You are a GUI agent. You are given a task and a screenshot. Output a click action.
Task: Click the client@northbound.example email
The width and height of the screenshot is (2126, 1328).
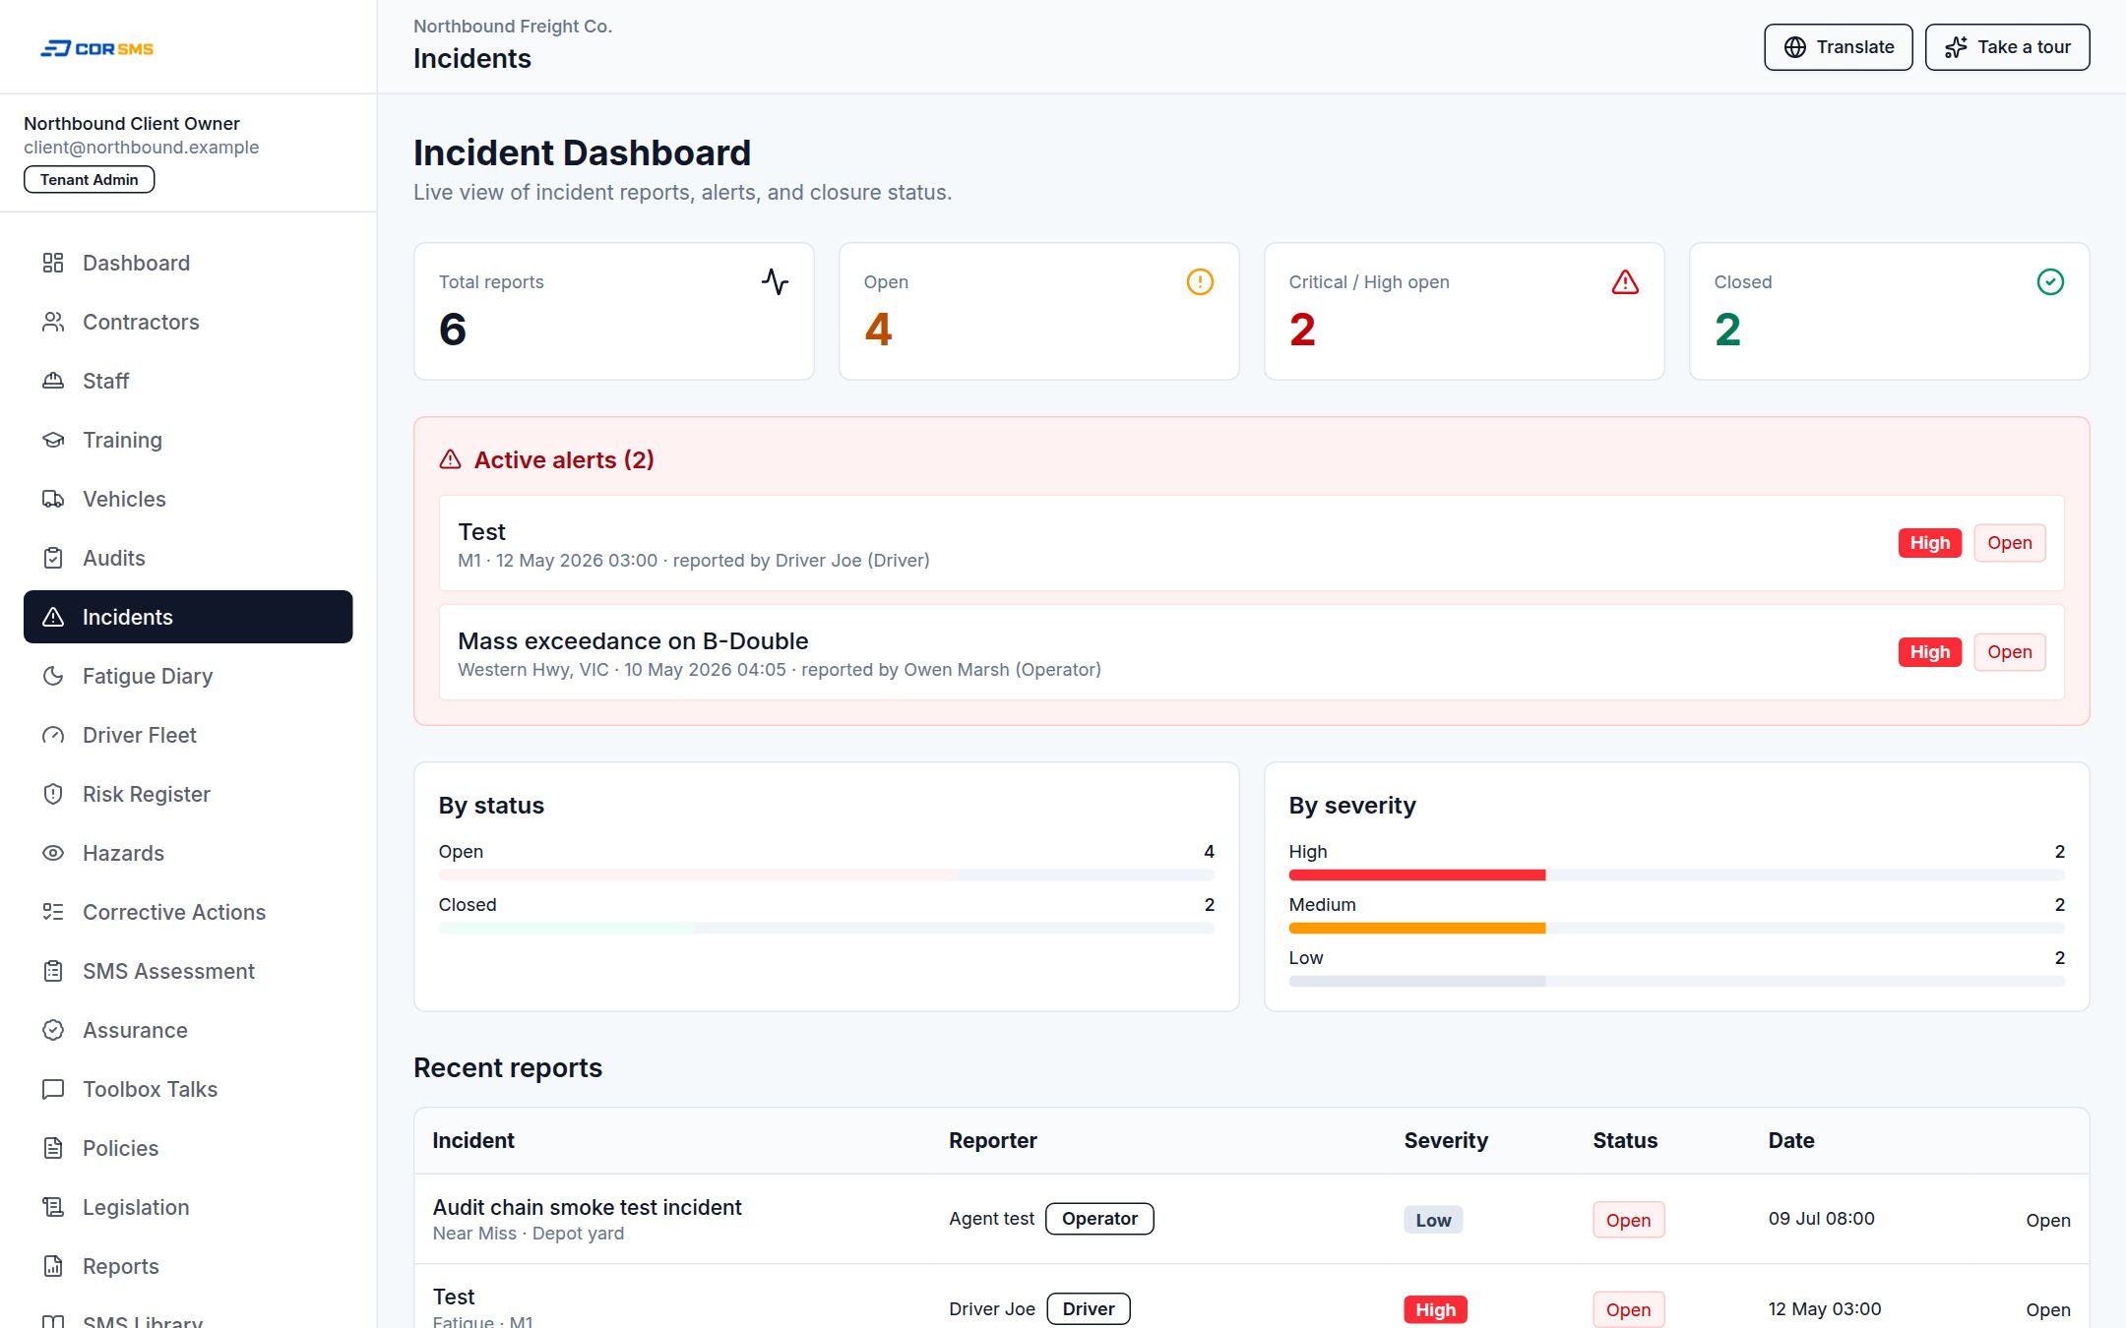pos(142,148)
